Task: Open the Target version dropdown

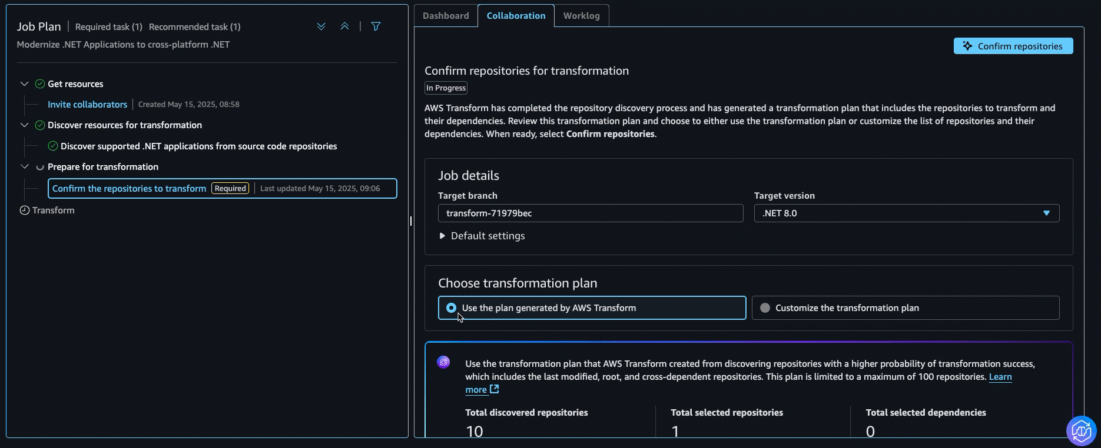Action: tap(907, 213)
